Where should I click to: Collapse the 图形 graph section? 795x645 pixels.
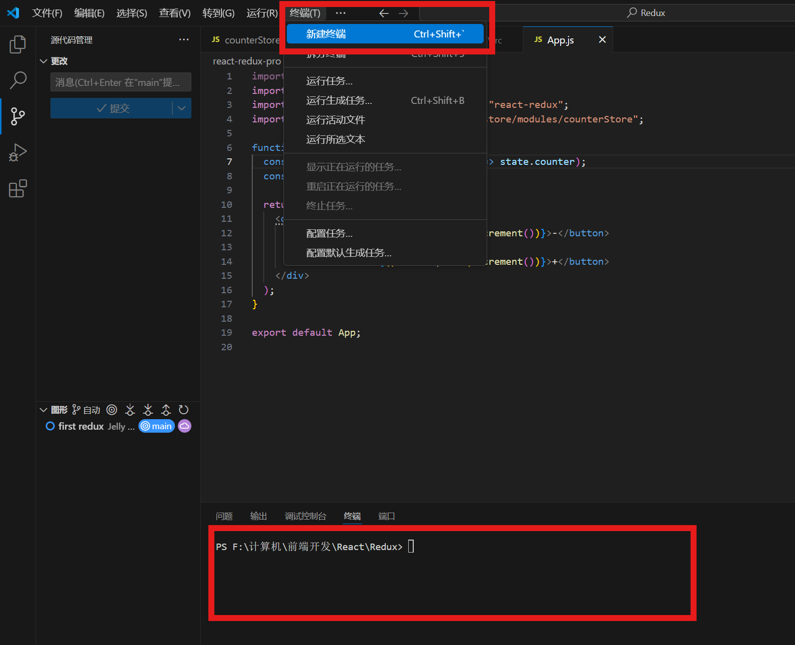click(x=43, y=410)
